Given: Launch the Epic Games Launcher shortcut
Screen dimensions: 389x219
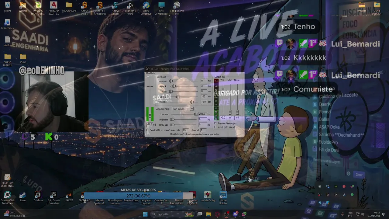Looking at the screenshot, I should (x=53, y=198).
